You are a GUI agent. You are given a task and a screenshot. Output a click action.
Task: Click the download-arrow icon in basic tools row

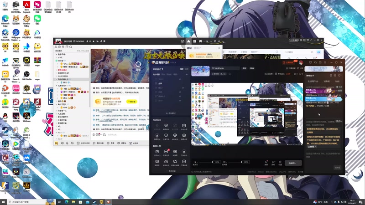[x=184, y=152]
